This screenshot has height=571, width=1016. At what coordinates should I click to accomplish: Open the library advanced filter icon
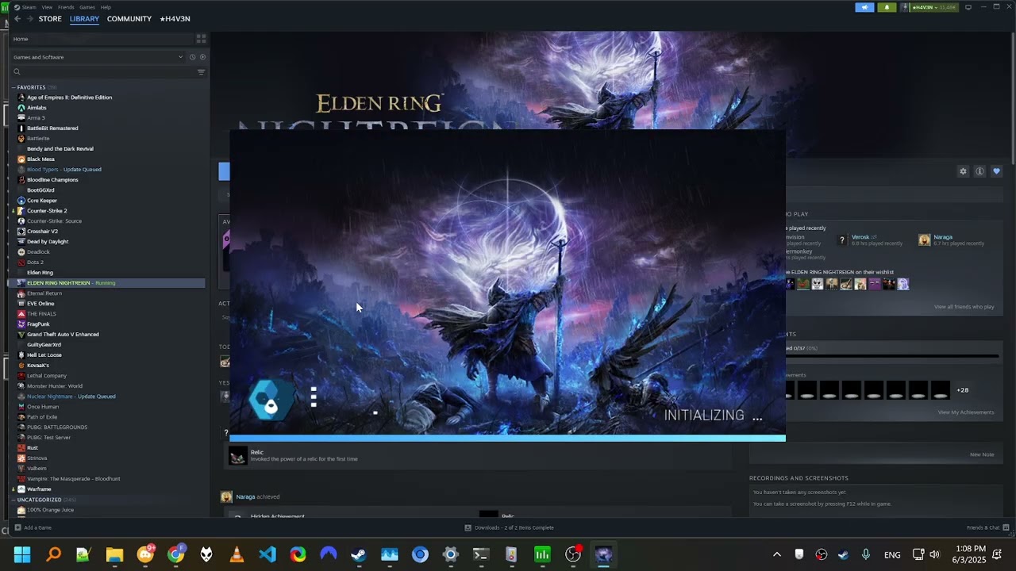pos(201,72)
